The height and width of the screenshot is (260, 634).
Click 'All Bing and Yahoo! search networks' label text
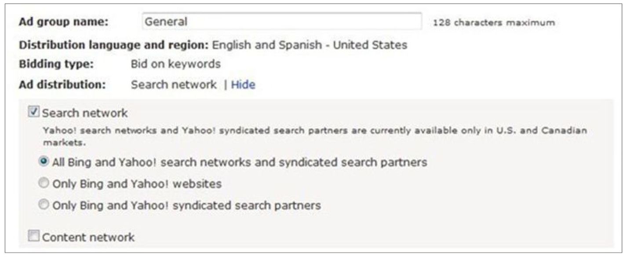[x=240, y=162]
